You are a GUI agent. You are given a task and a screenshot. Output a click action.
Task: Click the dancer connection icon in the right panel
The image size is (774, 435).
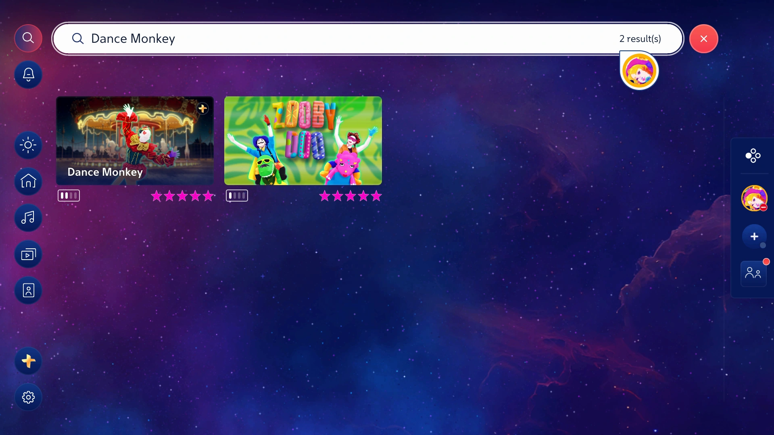coord(753,156)
